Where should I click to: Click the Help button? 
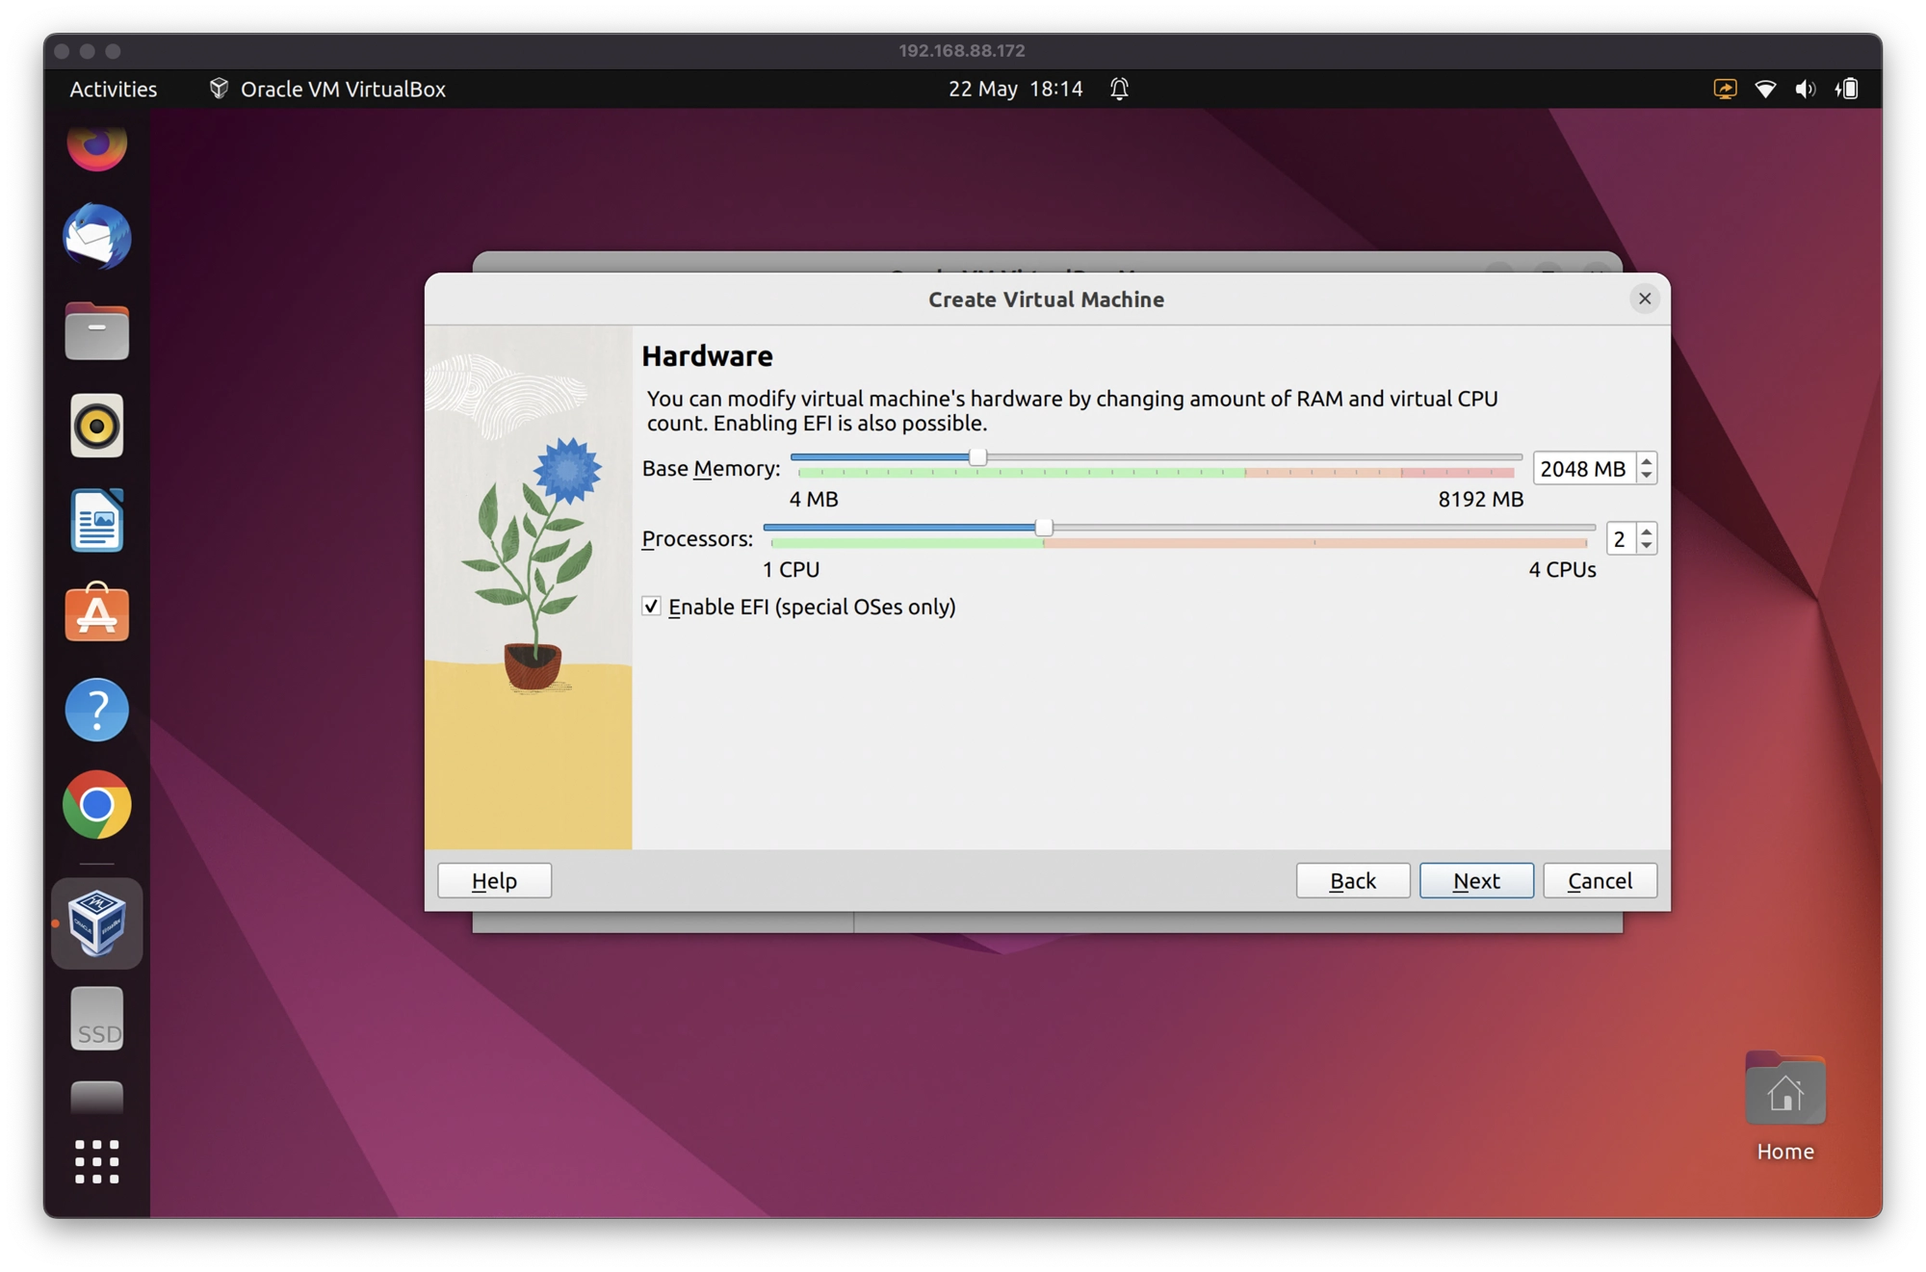point(494,880)
